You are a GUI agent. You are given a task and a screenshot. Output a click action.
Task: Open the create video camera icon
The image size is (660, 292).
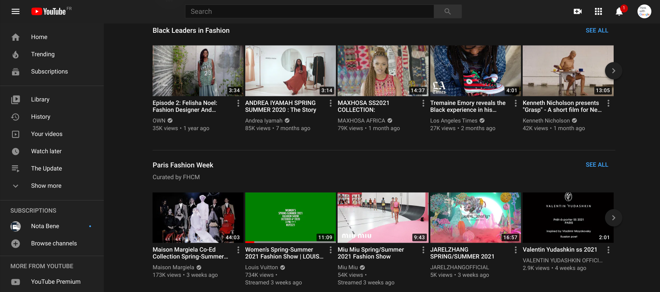(x=578, y=11)
